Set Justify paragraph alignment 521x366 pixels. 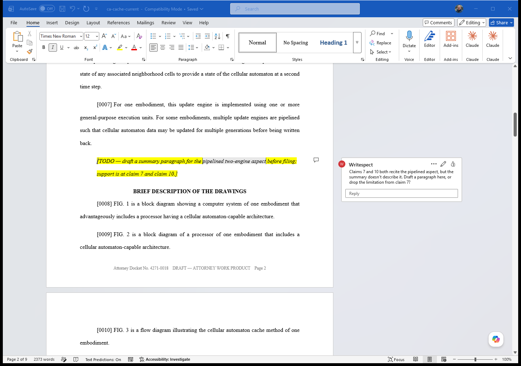(181, 48)
